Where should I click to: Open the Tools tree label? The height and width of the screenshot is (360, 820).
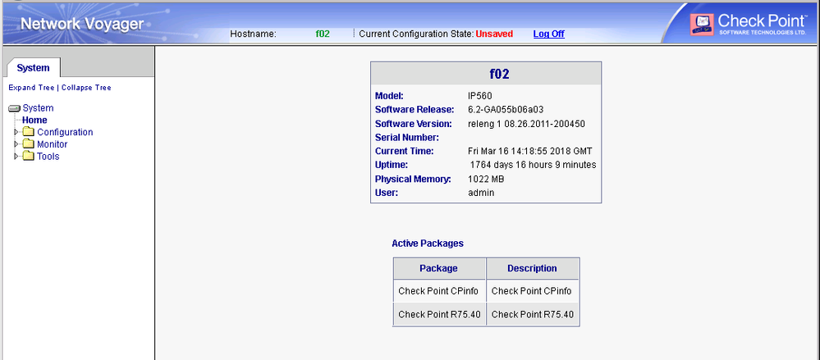tap(48, 157)
